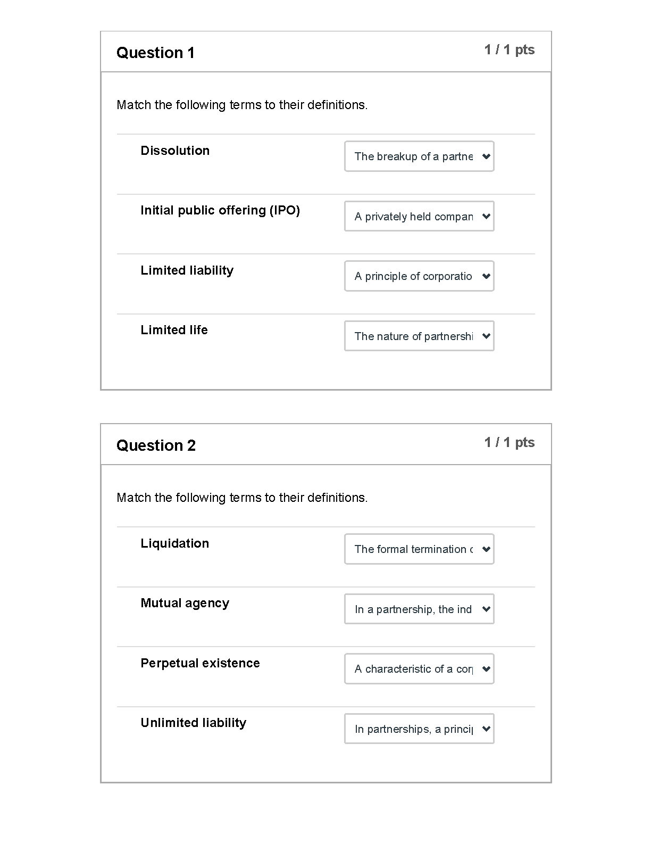This screenshot has height=843, width=651.
Task: Click the Unlimited liability term label
Action: click(193, 723)
